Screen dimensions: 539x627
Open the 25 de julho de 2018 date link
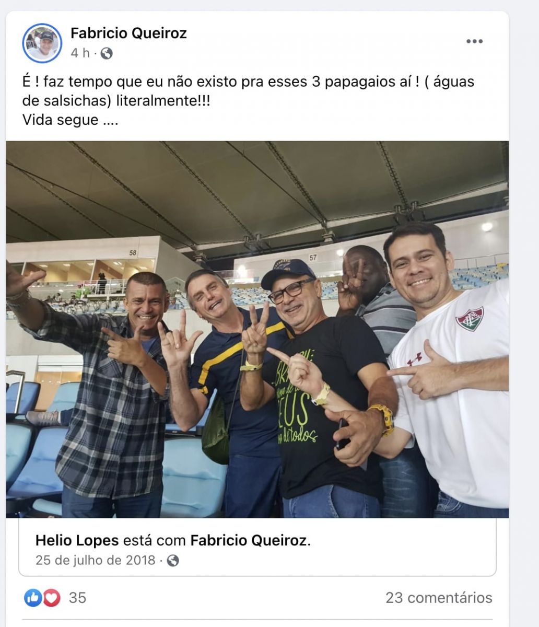click(96, 561)
